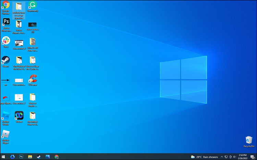Image resolution: width=257 pixels, height=160 pixels.
Task: Select the 'How to Clear the Cache' folder
Action: click(33, 63)
